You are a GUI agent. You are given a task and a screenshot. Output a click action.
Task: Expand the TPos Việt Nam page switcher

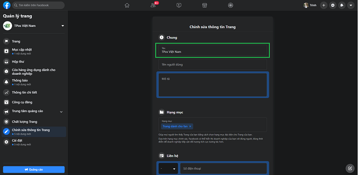coord(63,26)
